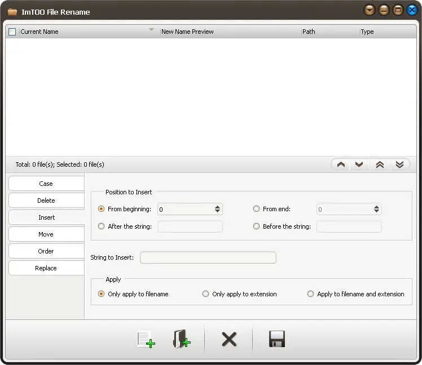The image size is (422, 365).
Task: Click the 'String to Insert:' label
Action: pos(112,257)
